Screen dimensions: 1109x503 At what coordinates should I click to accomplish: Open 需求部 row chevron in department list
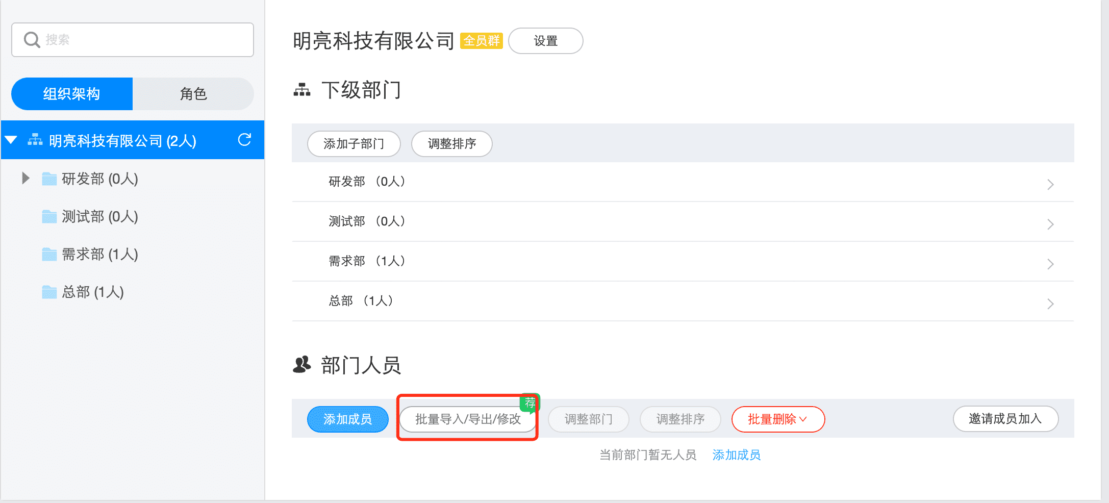coord(1050,264)
